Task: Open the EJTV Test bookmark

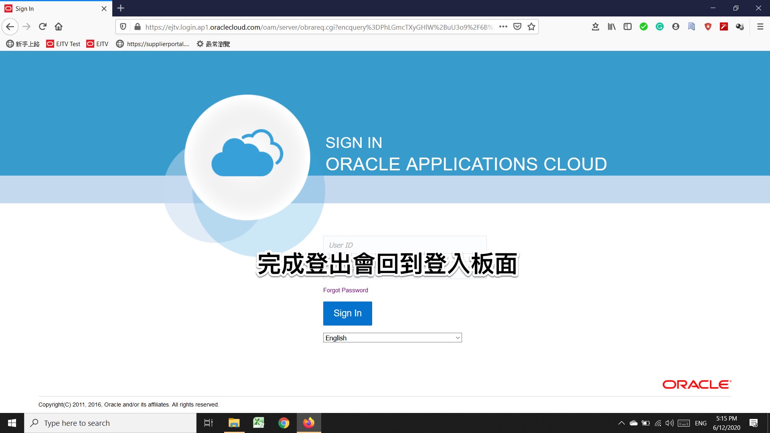Action: (63, 44)
